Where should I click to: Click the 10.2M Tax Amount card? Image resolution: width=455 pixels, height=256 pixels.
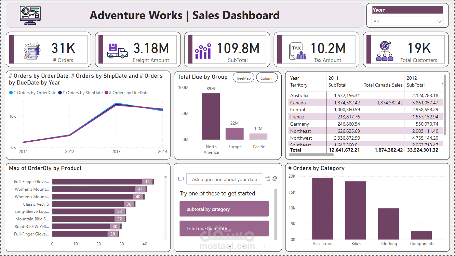tap(316, 50)
